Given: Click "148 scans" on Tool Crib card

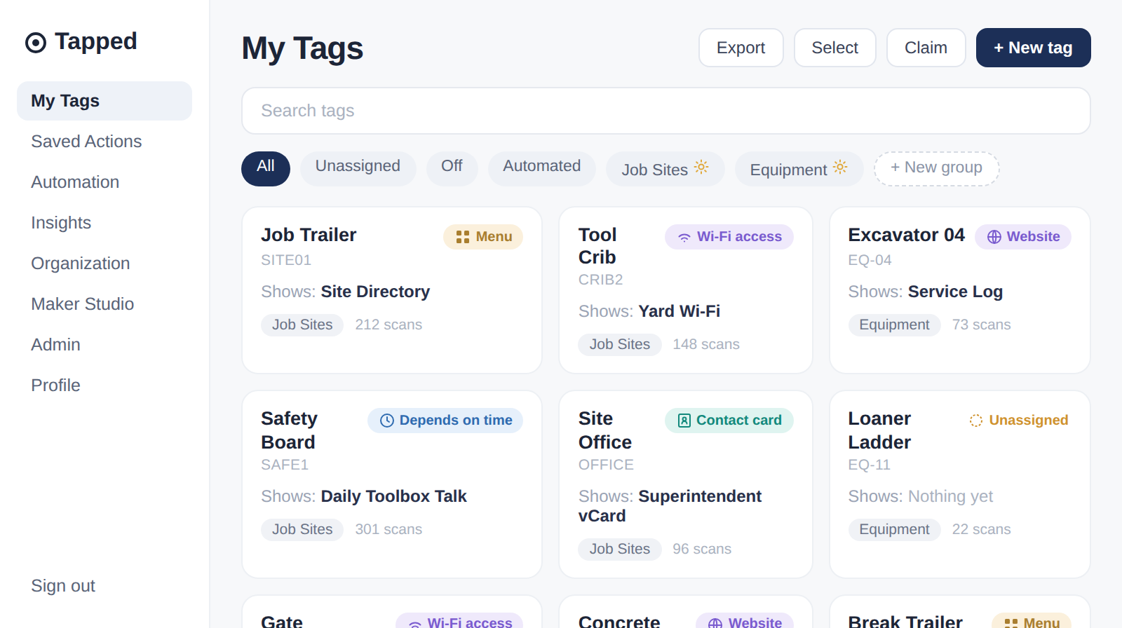Looking at the screenshot, I should (x=706, y=345).
